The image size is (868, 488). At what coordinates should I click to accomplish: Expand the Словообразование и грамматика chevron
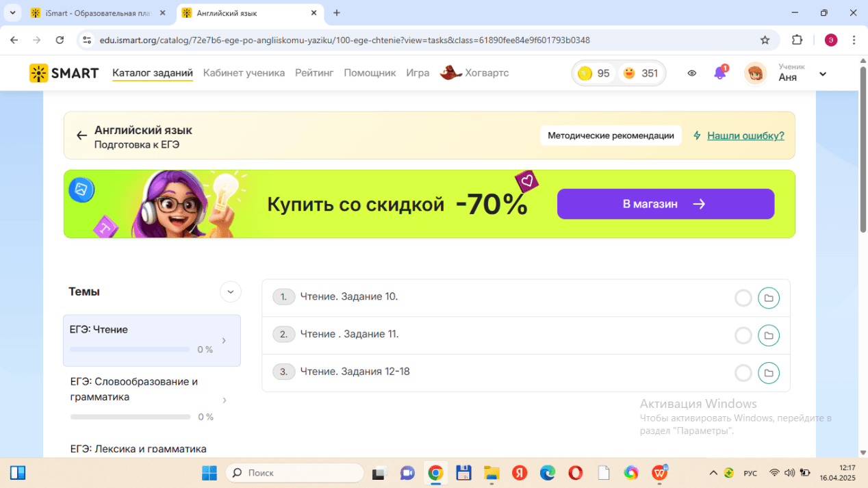225,400
